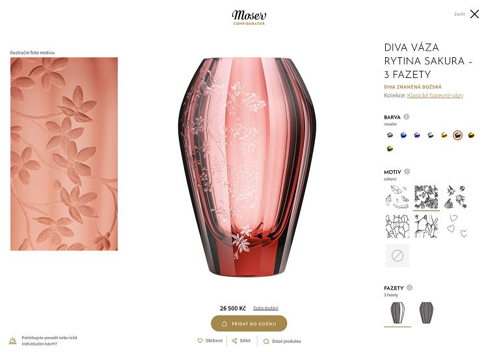488x352 pixels.
Task: Choose the feathers motif
Action: [398, 197]
